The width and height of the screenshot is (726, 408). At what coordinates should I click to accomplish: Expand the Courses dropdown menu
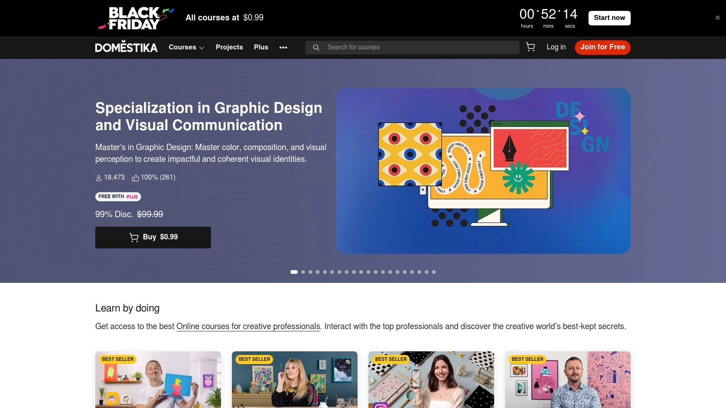(186, 47)
